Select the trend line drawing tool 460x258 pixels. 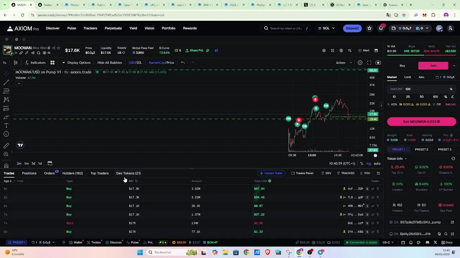click(6, 83)
